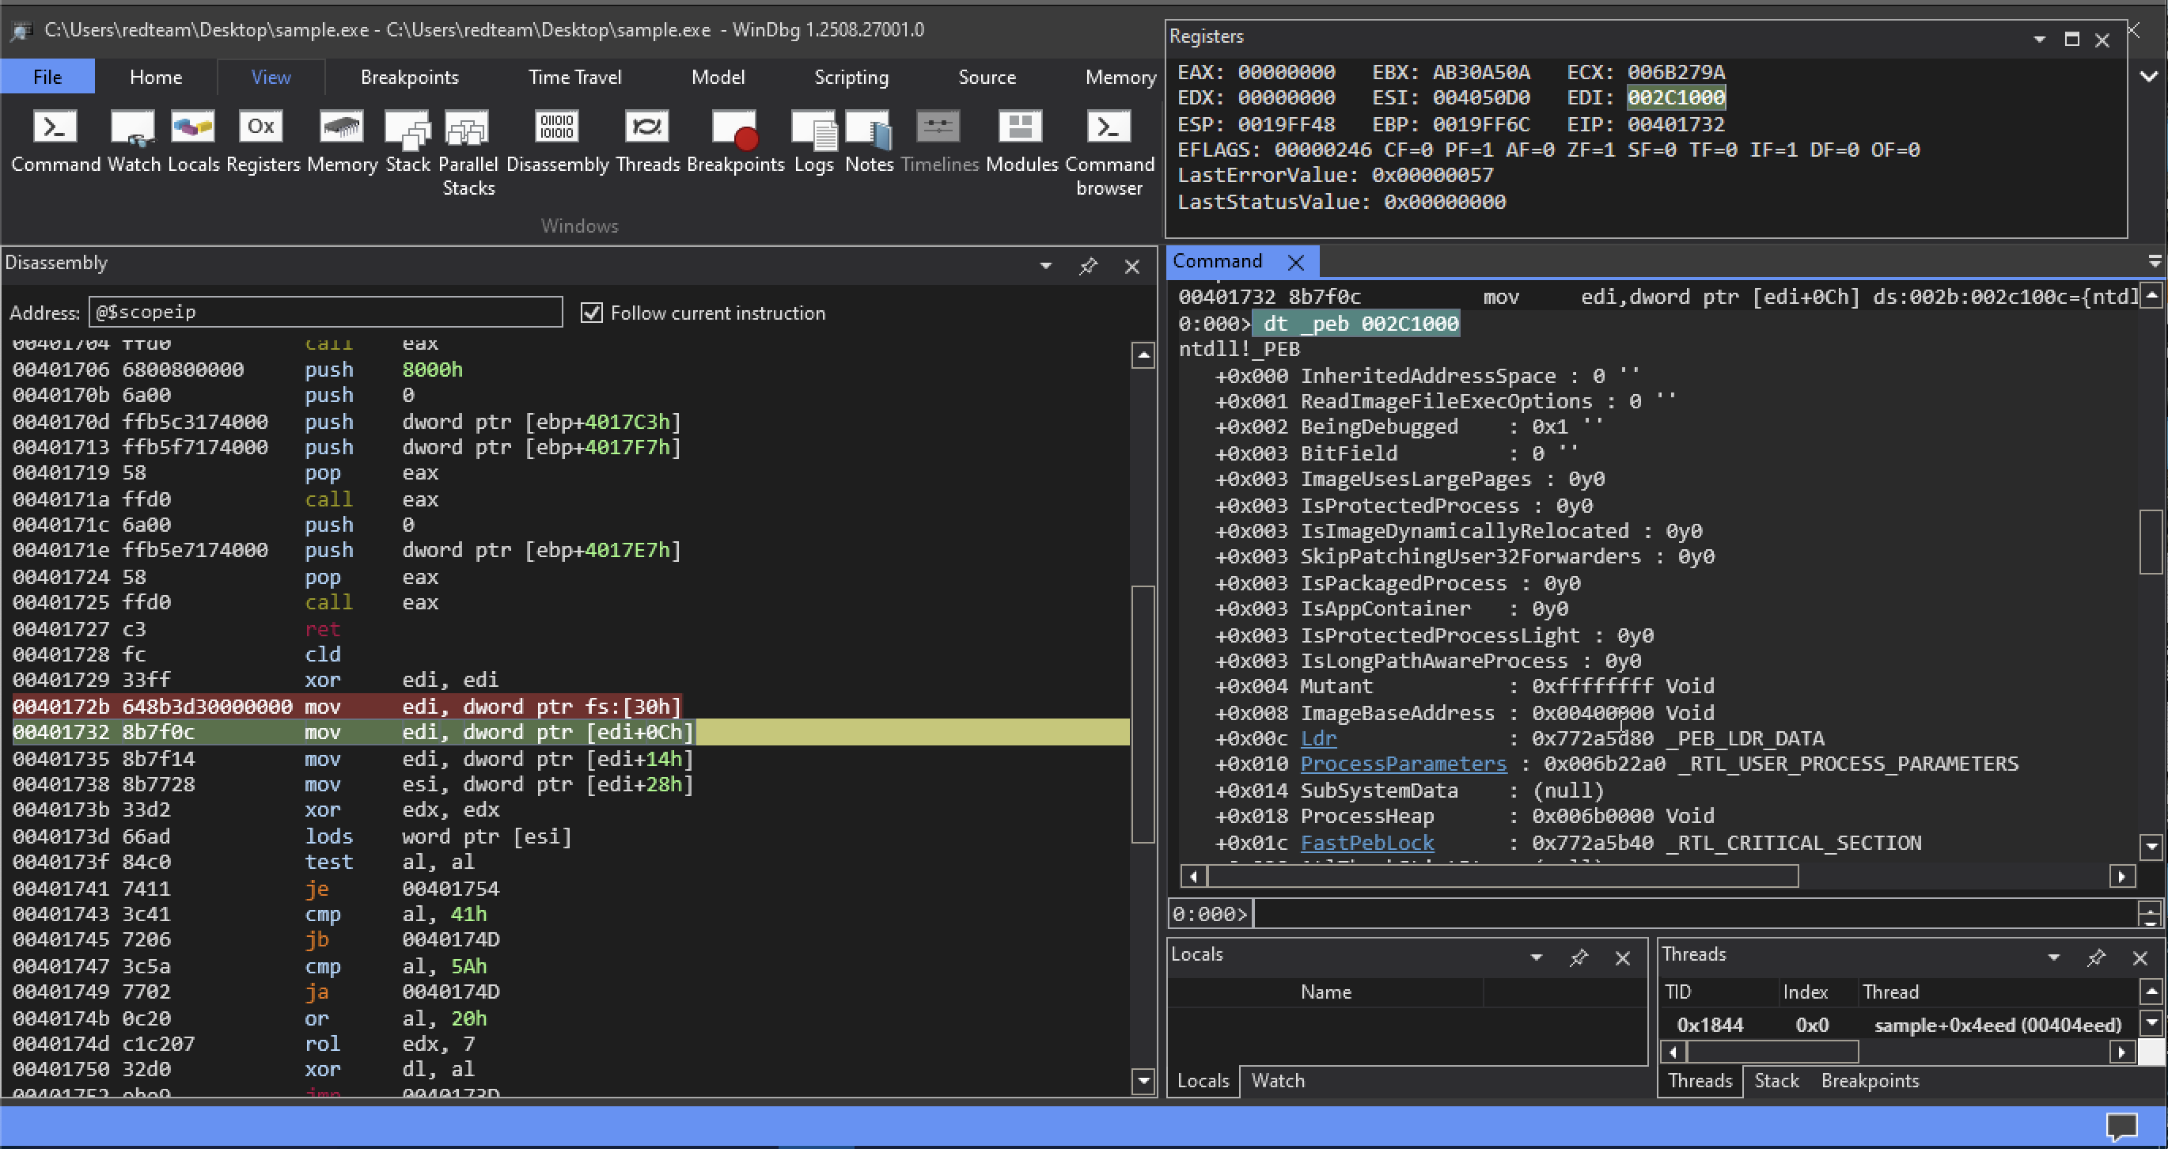Image resolution: width=2168 pixels, height=1149 pixels.
Task: Pin the Locals panel
Action: click(x=1578, y=958)
